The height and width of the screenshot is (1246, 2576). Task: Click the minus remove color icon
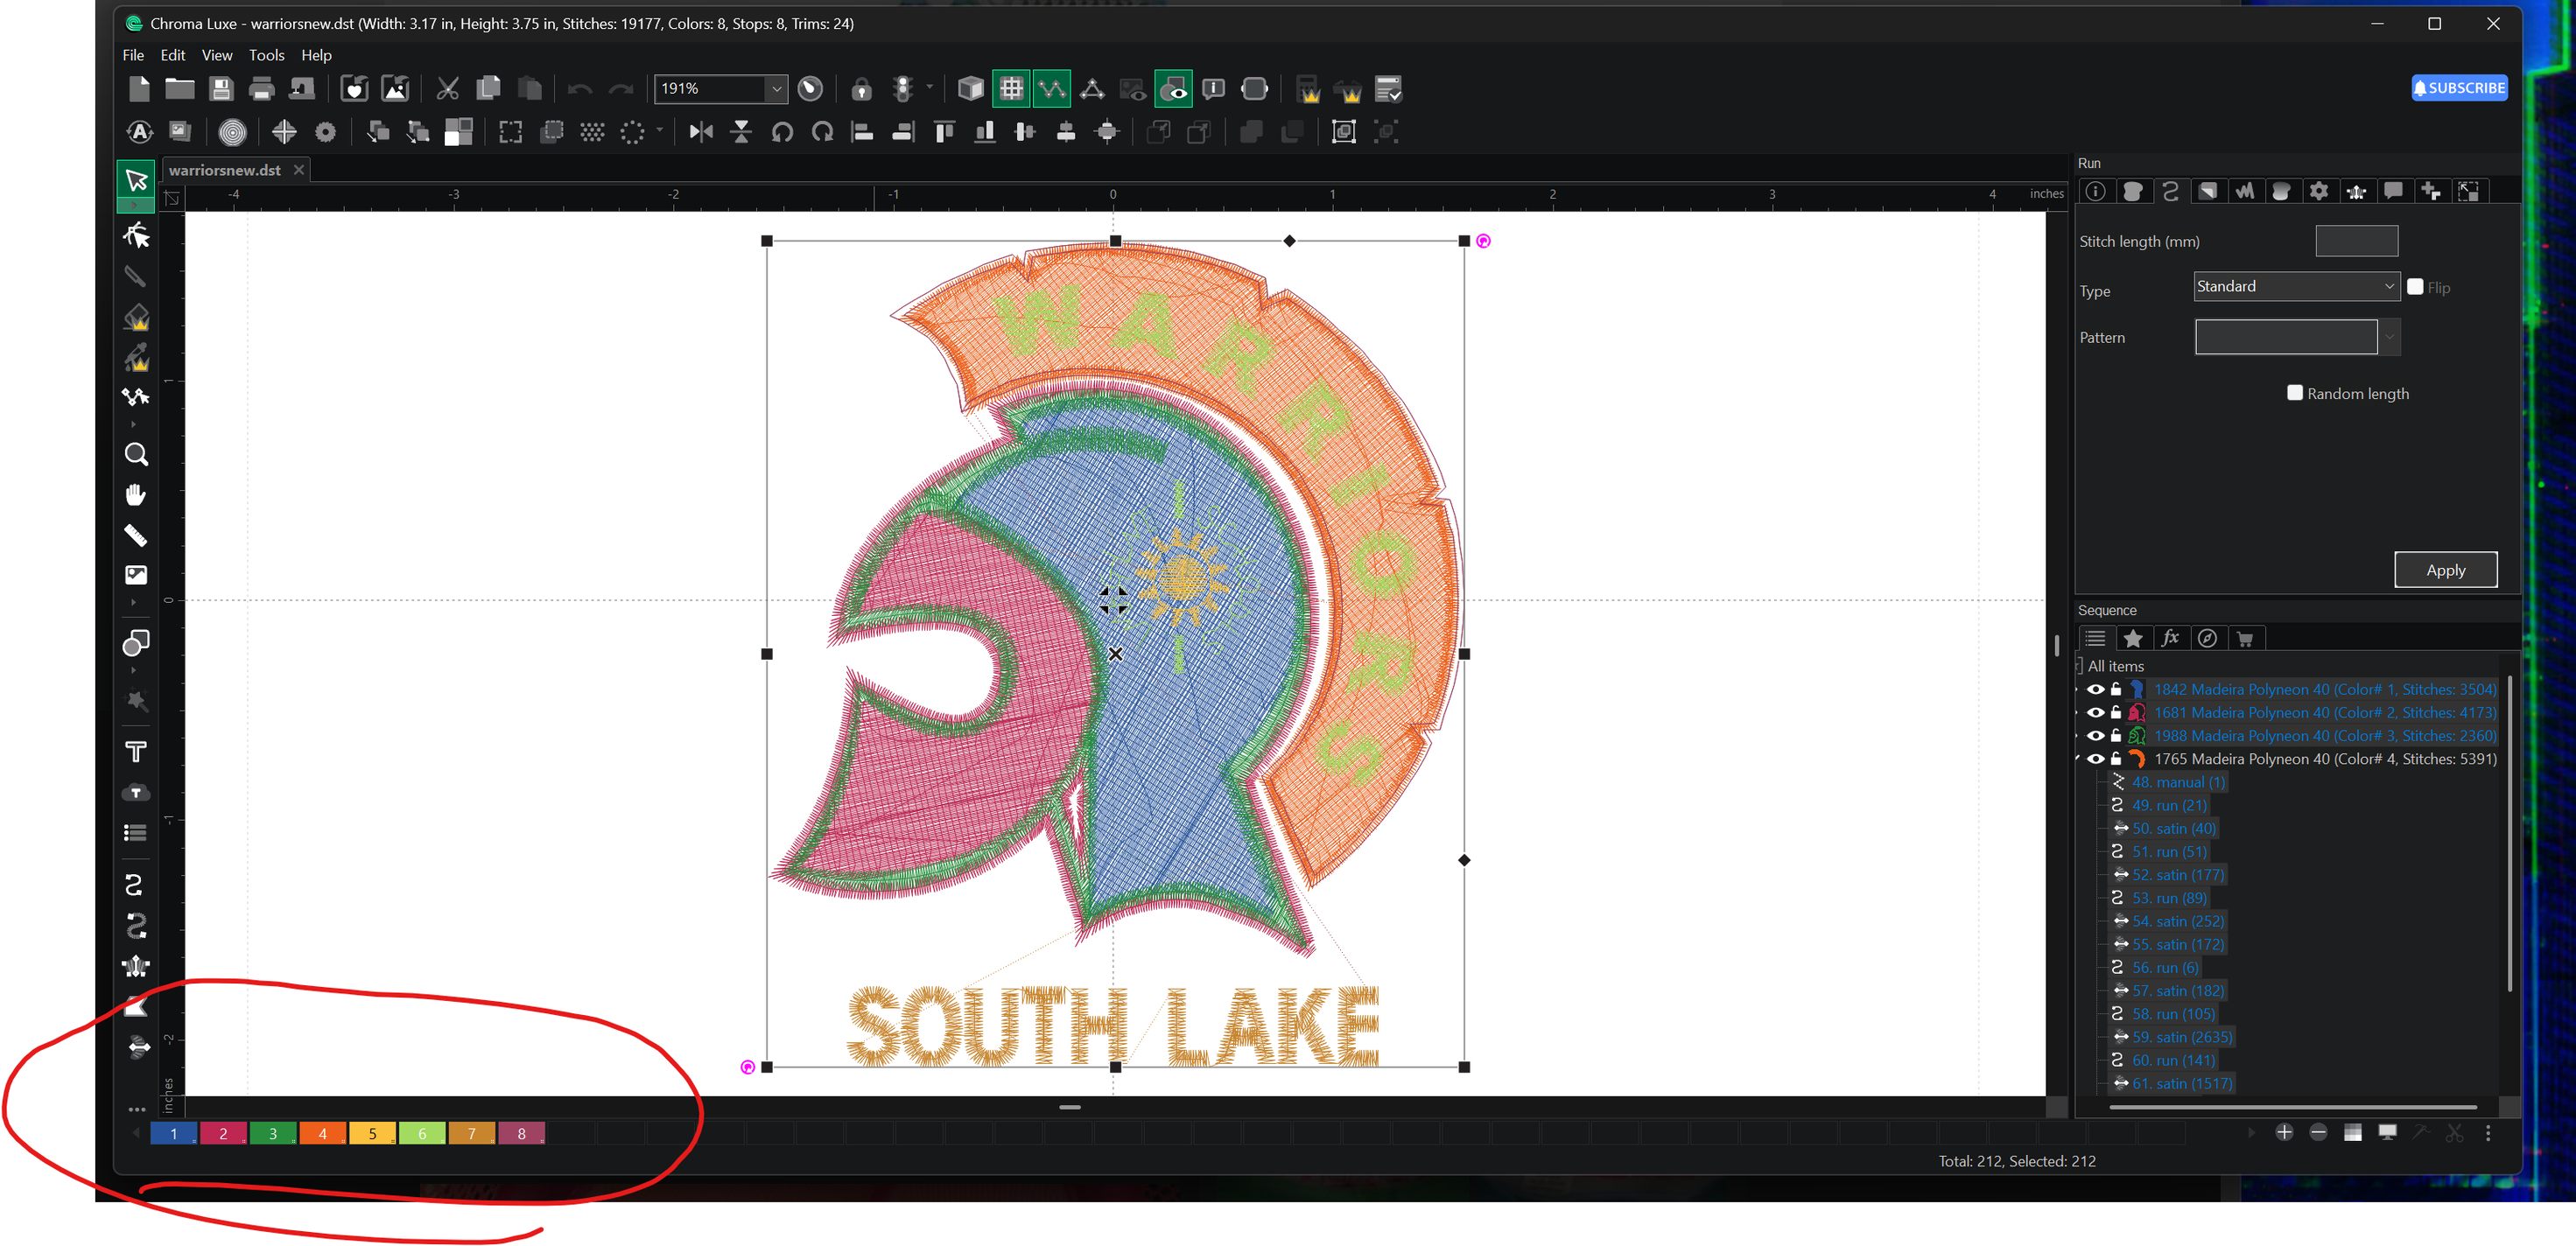point(2318,1132)
